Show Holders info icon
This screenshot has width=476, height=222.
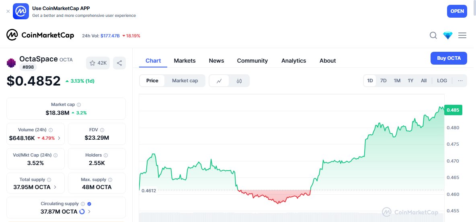point(106,155)
